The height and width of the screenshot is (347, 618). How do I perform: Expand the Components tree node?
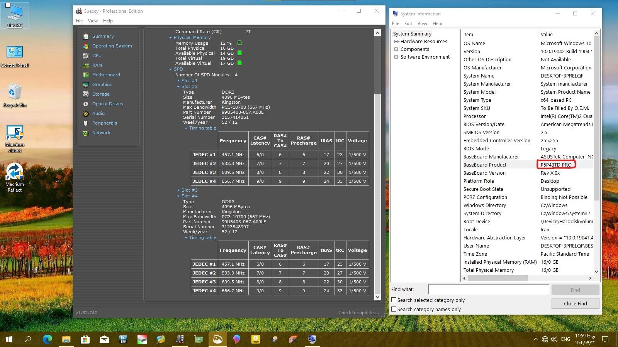click(x=396, y=49)
